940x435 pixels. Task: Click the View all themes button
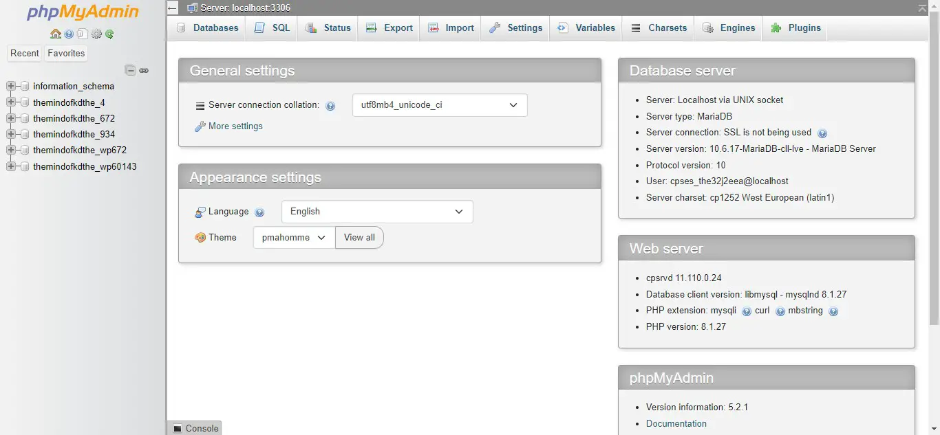coord(359,238)
